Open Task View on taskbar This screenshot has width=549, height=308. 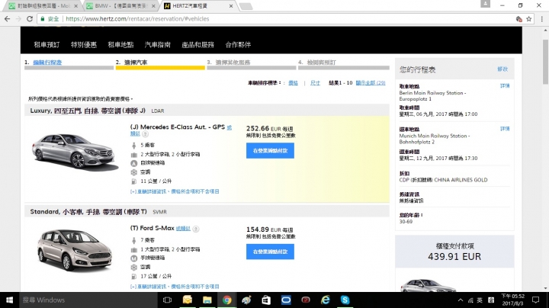167,300
